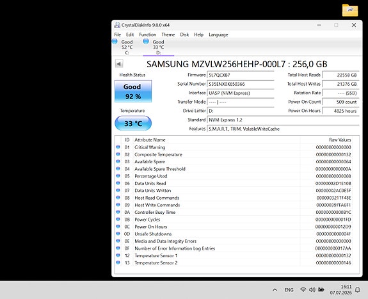Click the battery tray icon
This screenshot has width=368, height=299.
321,289
